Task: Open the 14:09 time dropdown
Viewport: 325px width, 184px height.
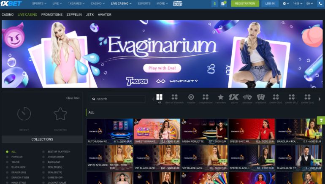Action: pos(298,3)
